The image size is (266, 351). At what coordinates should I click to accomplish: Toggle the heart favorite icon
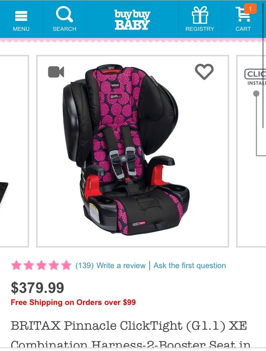click(x=204, y=72)
